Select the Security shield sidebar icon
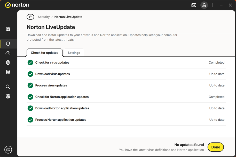Viewport: 236px width, 157px height. 8,44
